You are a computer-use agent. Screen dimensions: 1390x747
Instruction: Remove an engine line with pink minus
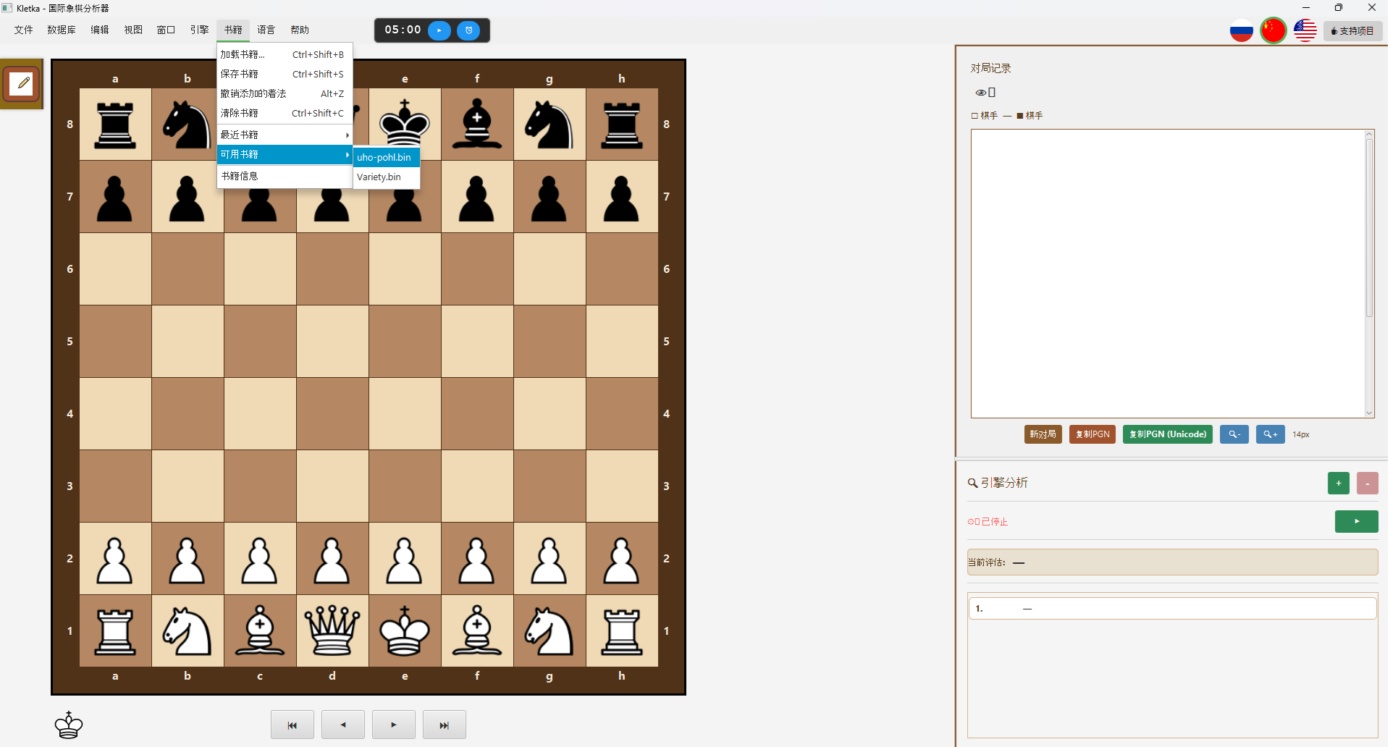[1368, 483]
